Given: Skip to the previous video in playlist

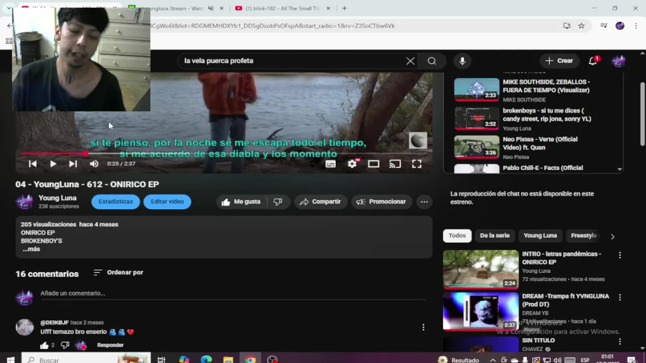Looking at the screenshot, I should click(x=32, y=164).
